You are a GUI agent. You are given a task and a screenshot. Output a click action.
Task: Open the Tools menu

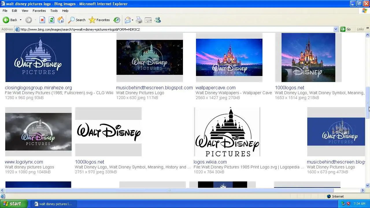[54, 11]
